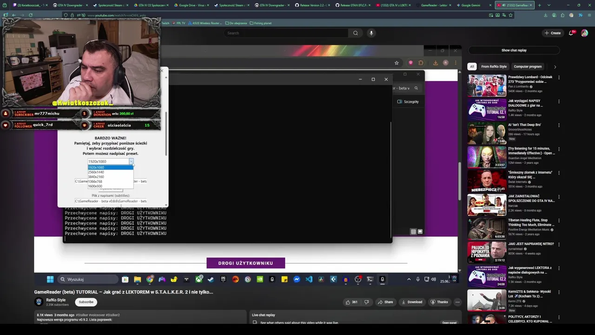
Task: Collapse the resolution combo box arrow
Action: tap(131, 161)
